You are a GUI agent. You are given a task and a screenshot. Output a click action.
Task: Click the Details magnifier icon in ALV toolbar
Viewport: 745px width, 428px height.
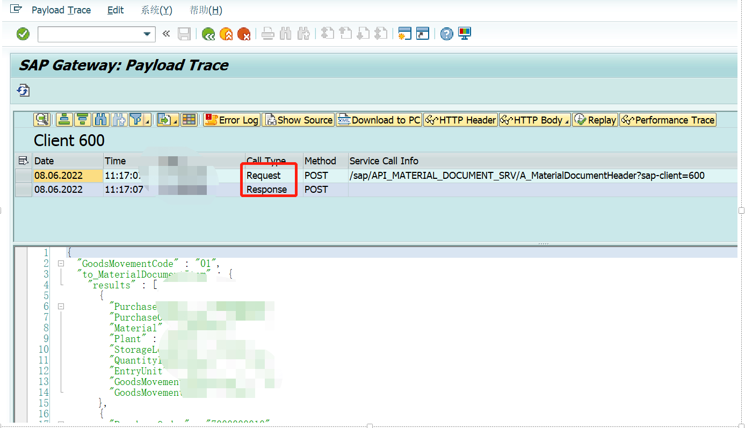pyautogui.click(x=42, y=120)
